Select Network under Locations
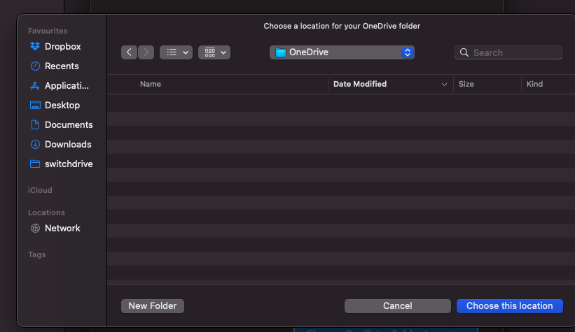The height and width of the screenshot is (332, 575). 62,229
